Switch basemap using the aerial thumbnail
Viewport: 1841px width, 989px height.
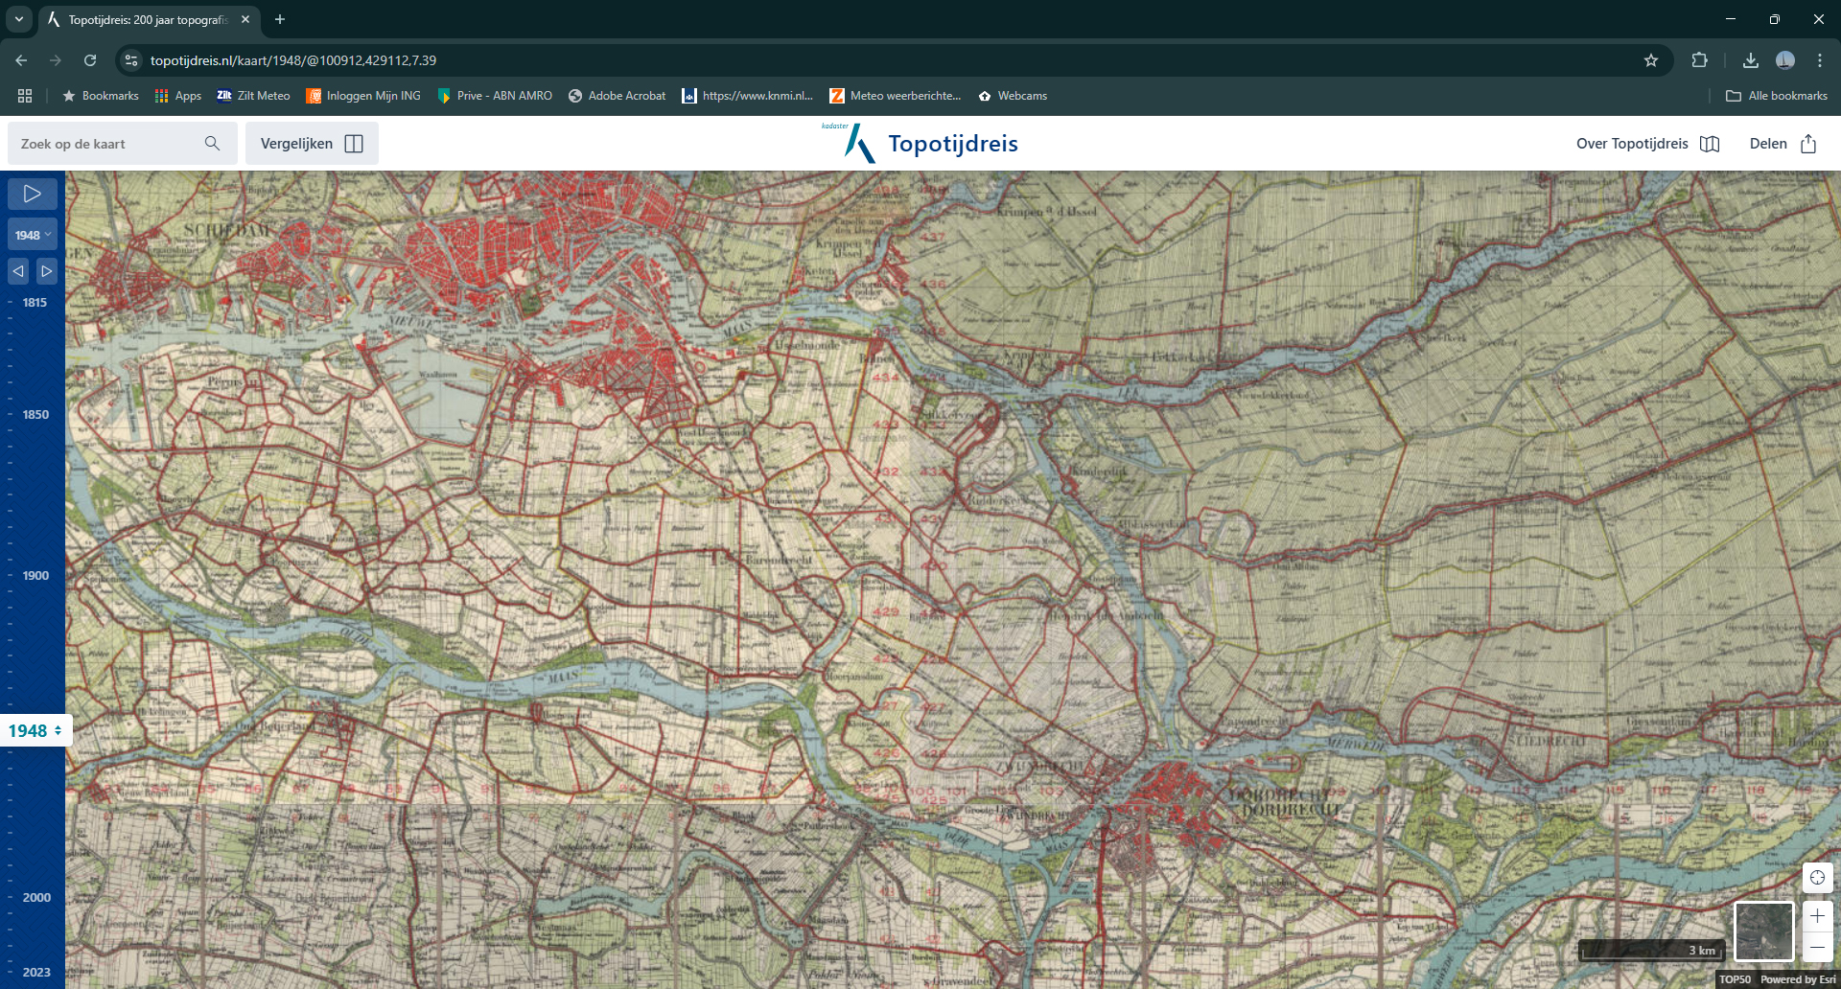click(1763, 931)
